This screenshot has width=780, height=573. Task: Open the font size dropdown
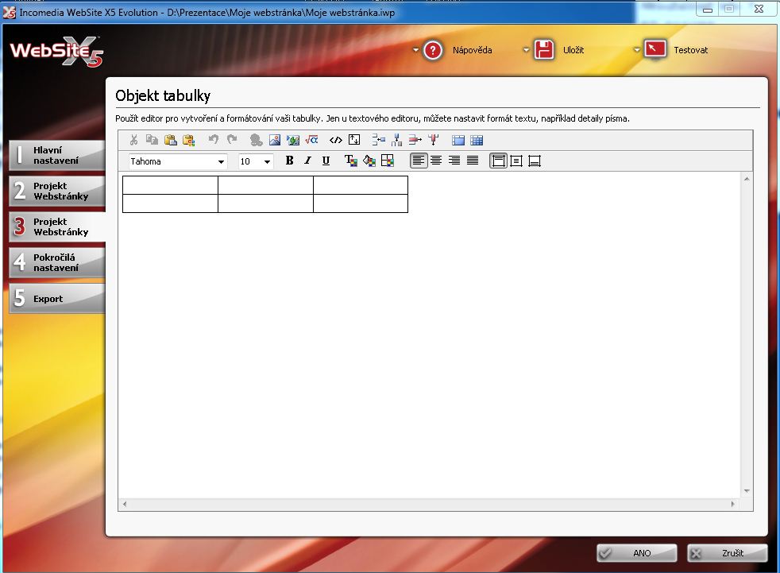267,161
